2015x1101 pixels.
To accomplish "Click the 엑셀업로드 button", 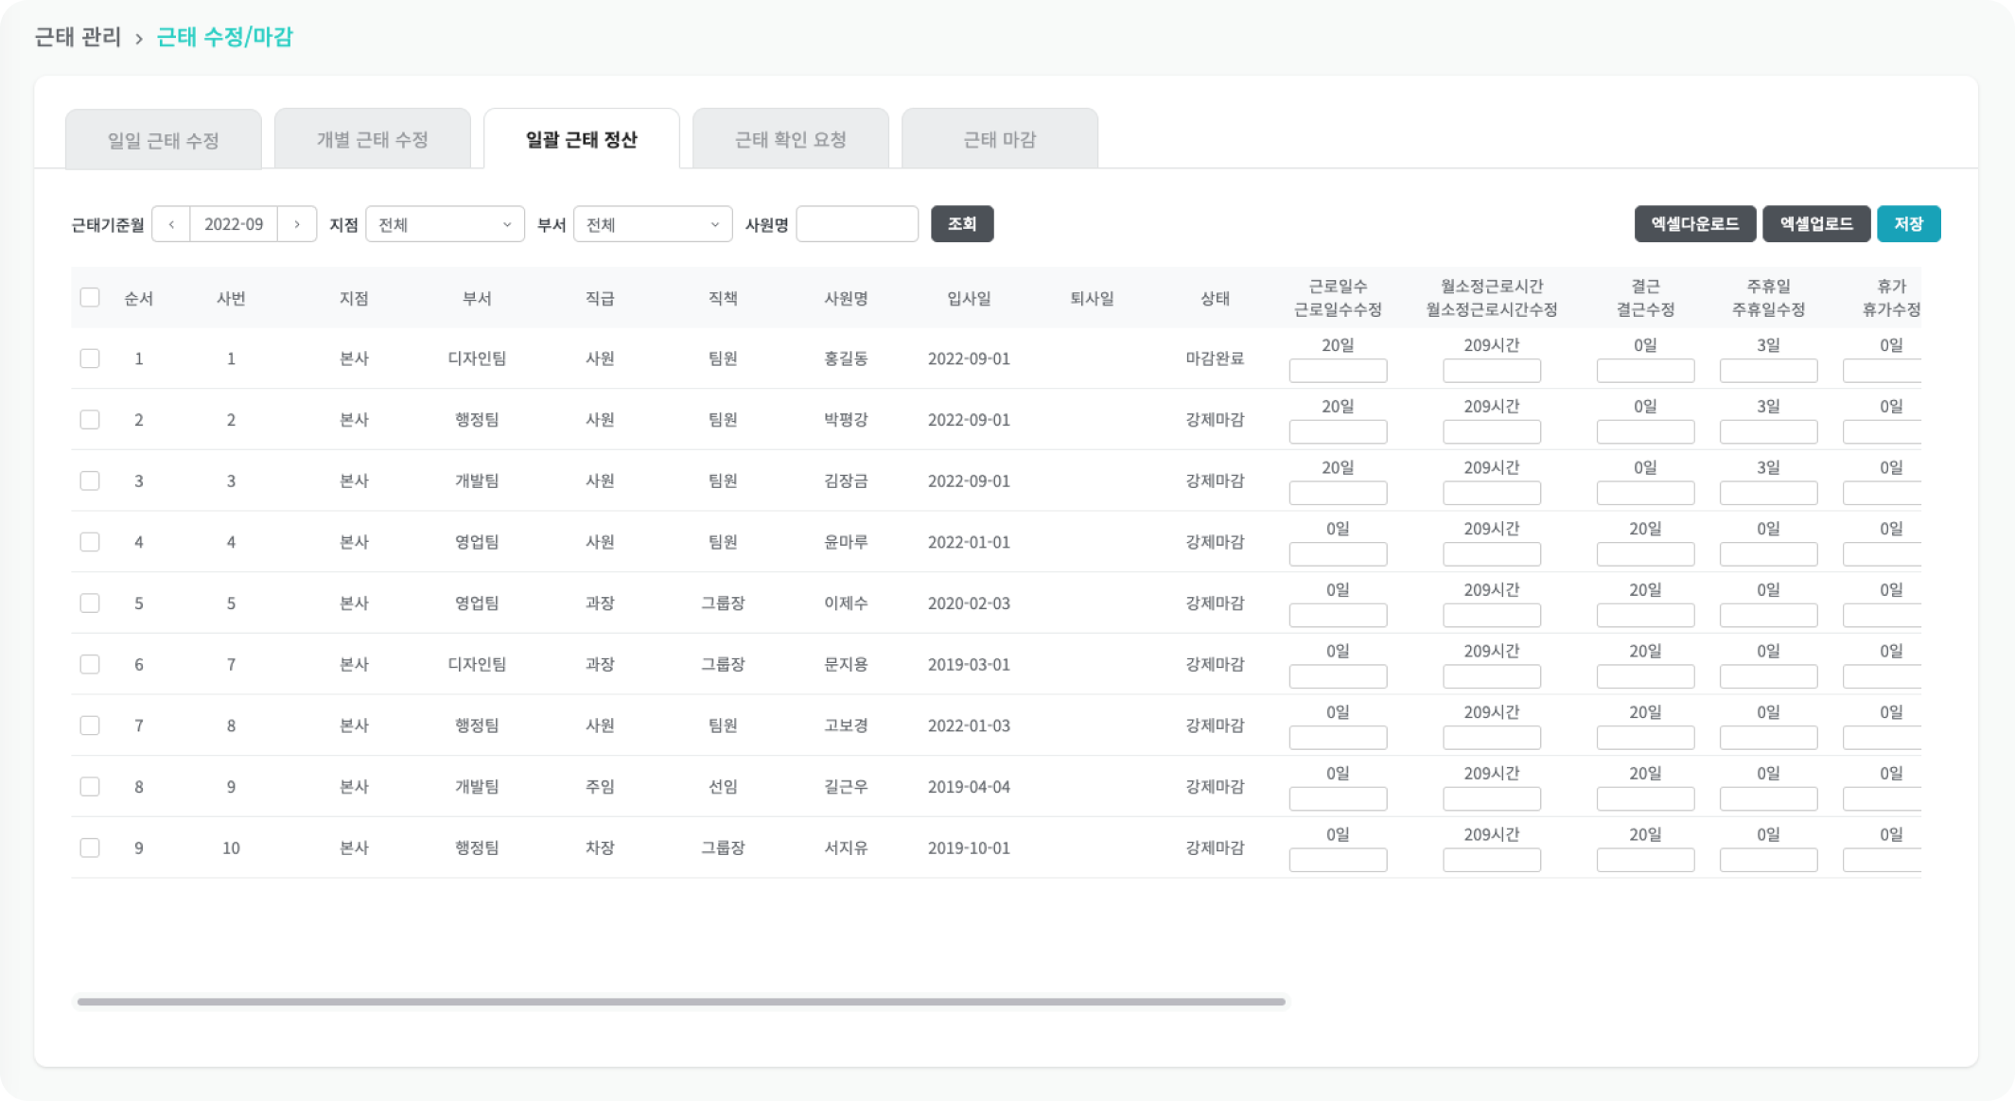I will (x=1815, y=224).
